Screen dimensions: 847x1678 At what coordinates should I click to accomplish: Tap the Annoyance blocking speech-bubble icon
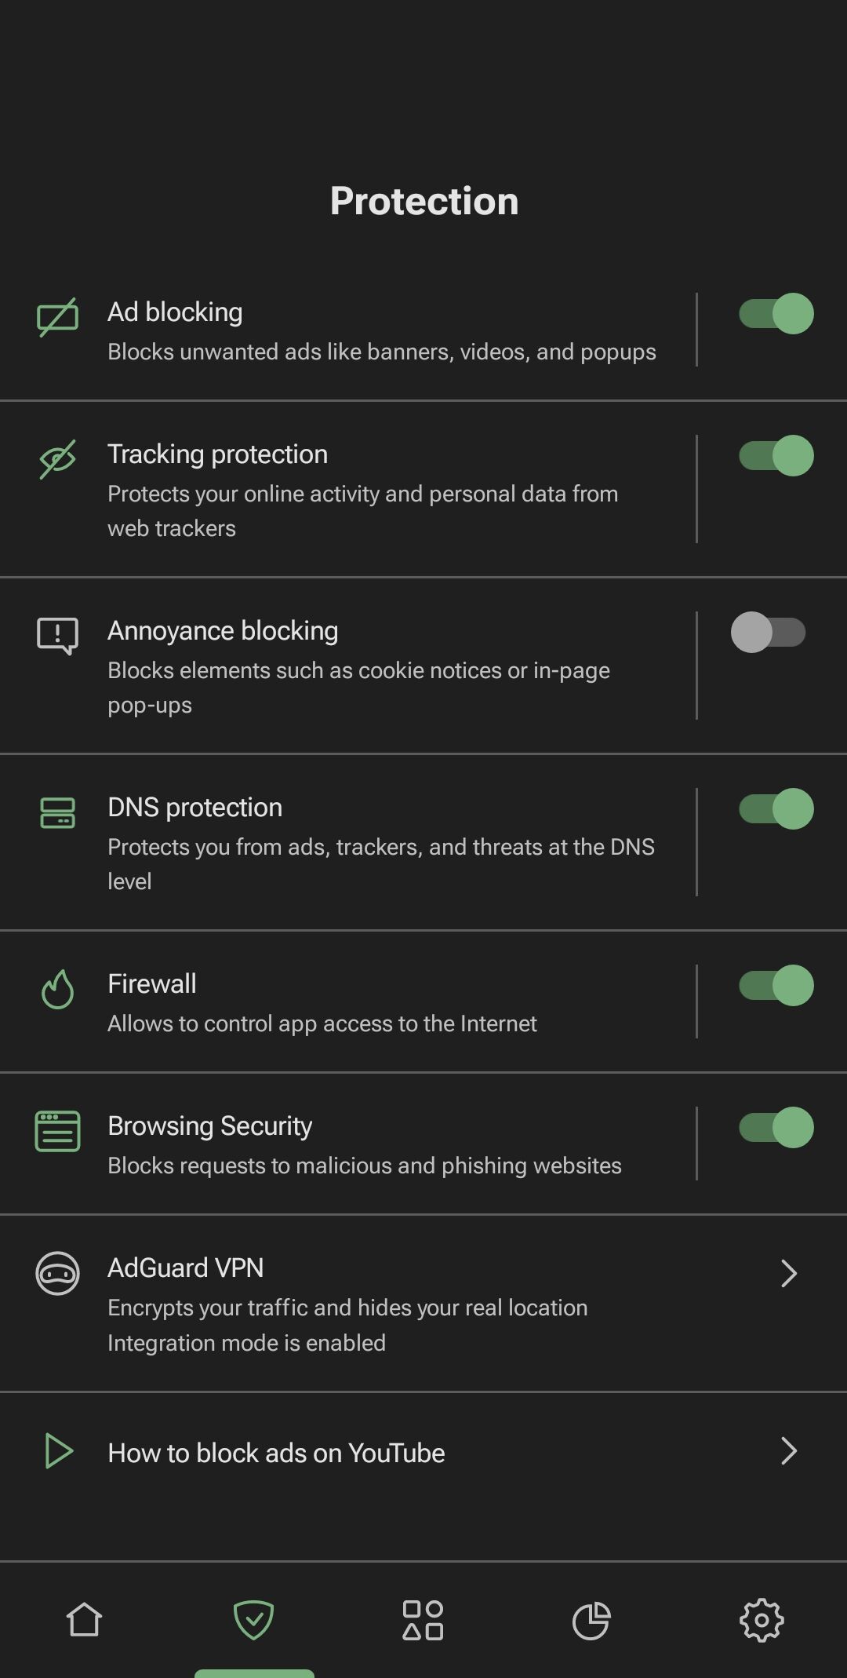click(x=57, y=636)
